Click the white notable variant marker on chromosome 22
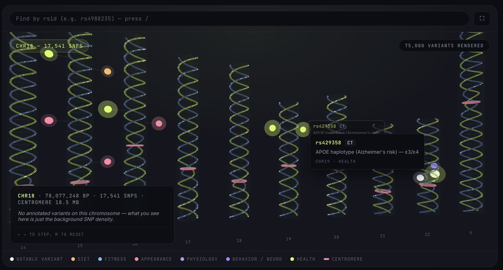The width and height of the screenshot is (503, 270). click(x=420, y=177)
